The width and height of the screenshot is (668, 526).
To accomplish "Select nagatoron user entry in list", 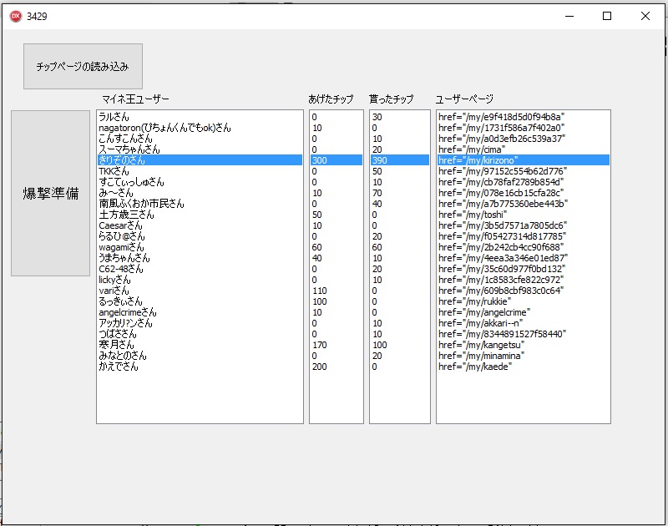I will [x=164, y=128].
